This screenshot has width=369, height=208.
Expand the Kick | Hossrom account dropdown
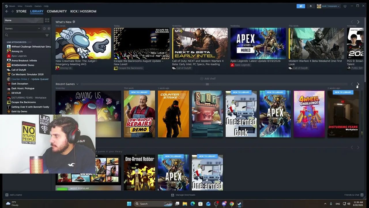328,6
